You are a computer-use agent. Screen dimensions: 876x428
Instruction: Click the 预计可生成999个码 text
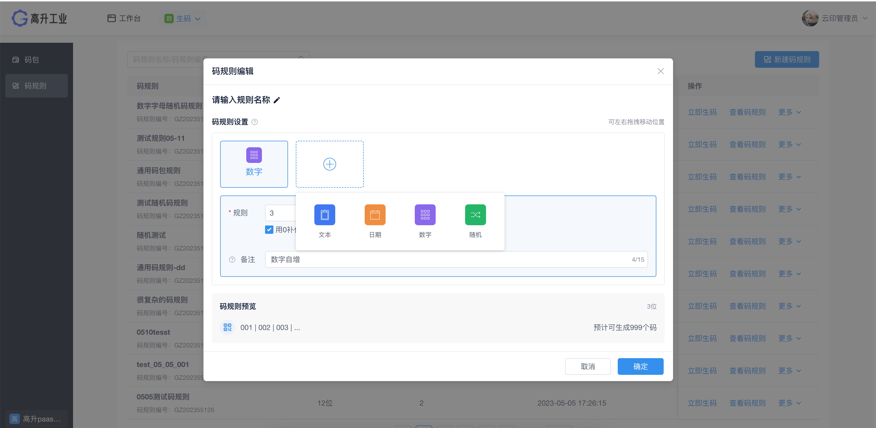coord(625,327)
